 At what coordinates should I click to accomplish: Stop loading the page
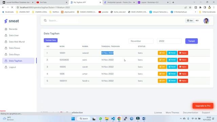pos(12,7)
